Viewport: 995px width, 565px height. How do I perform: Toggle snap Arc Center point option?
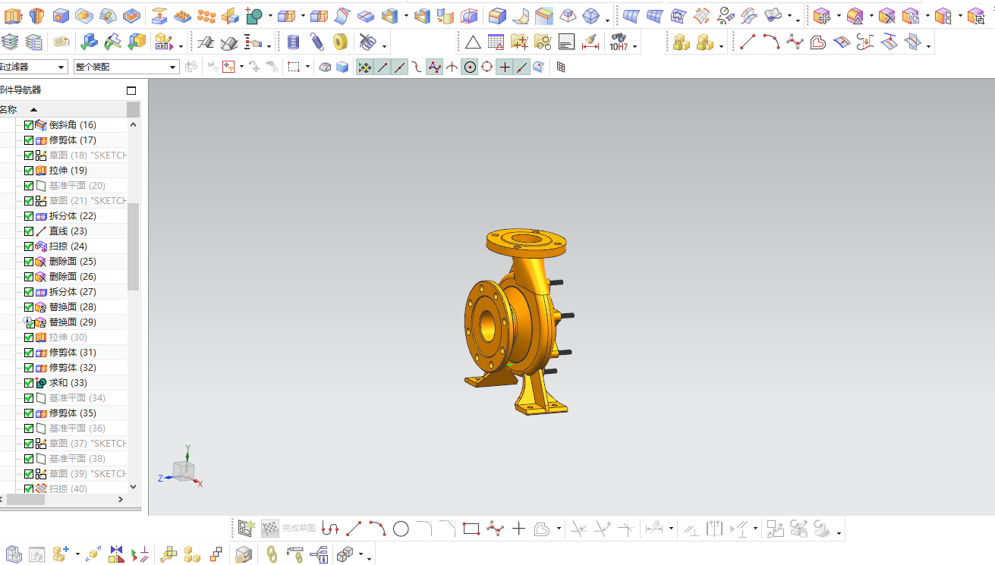click(x=470, y=67)
